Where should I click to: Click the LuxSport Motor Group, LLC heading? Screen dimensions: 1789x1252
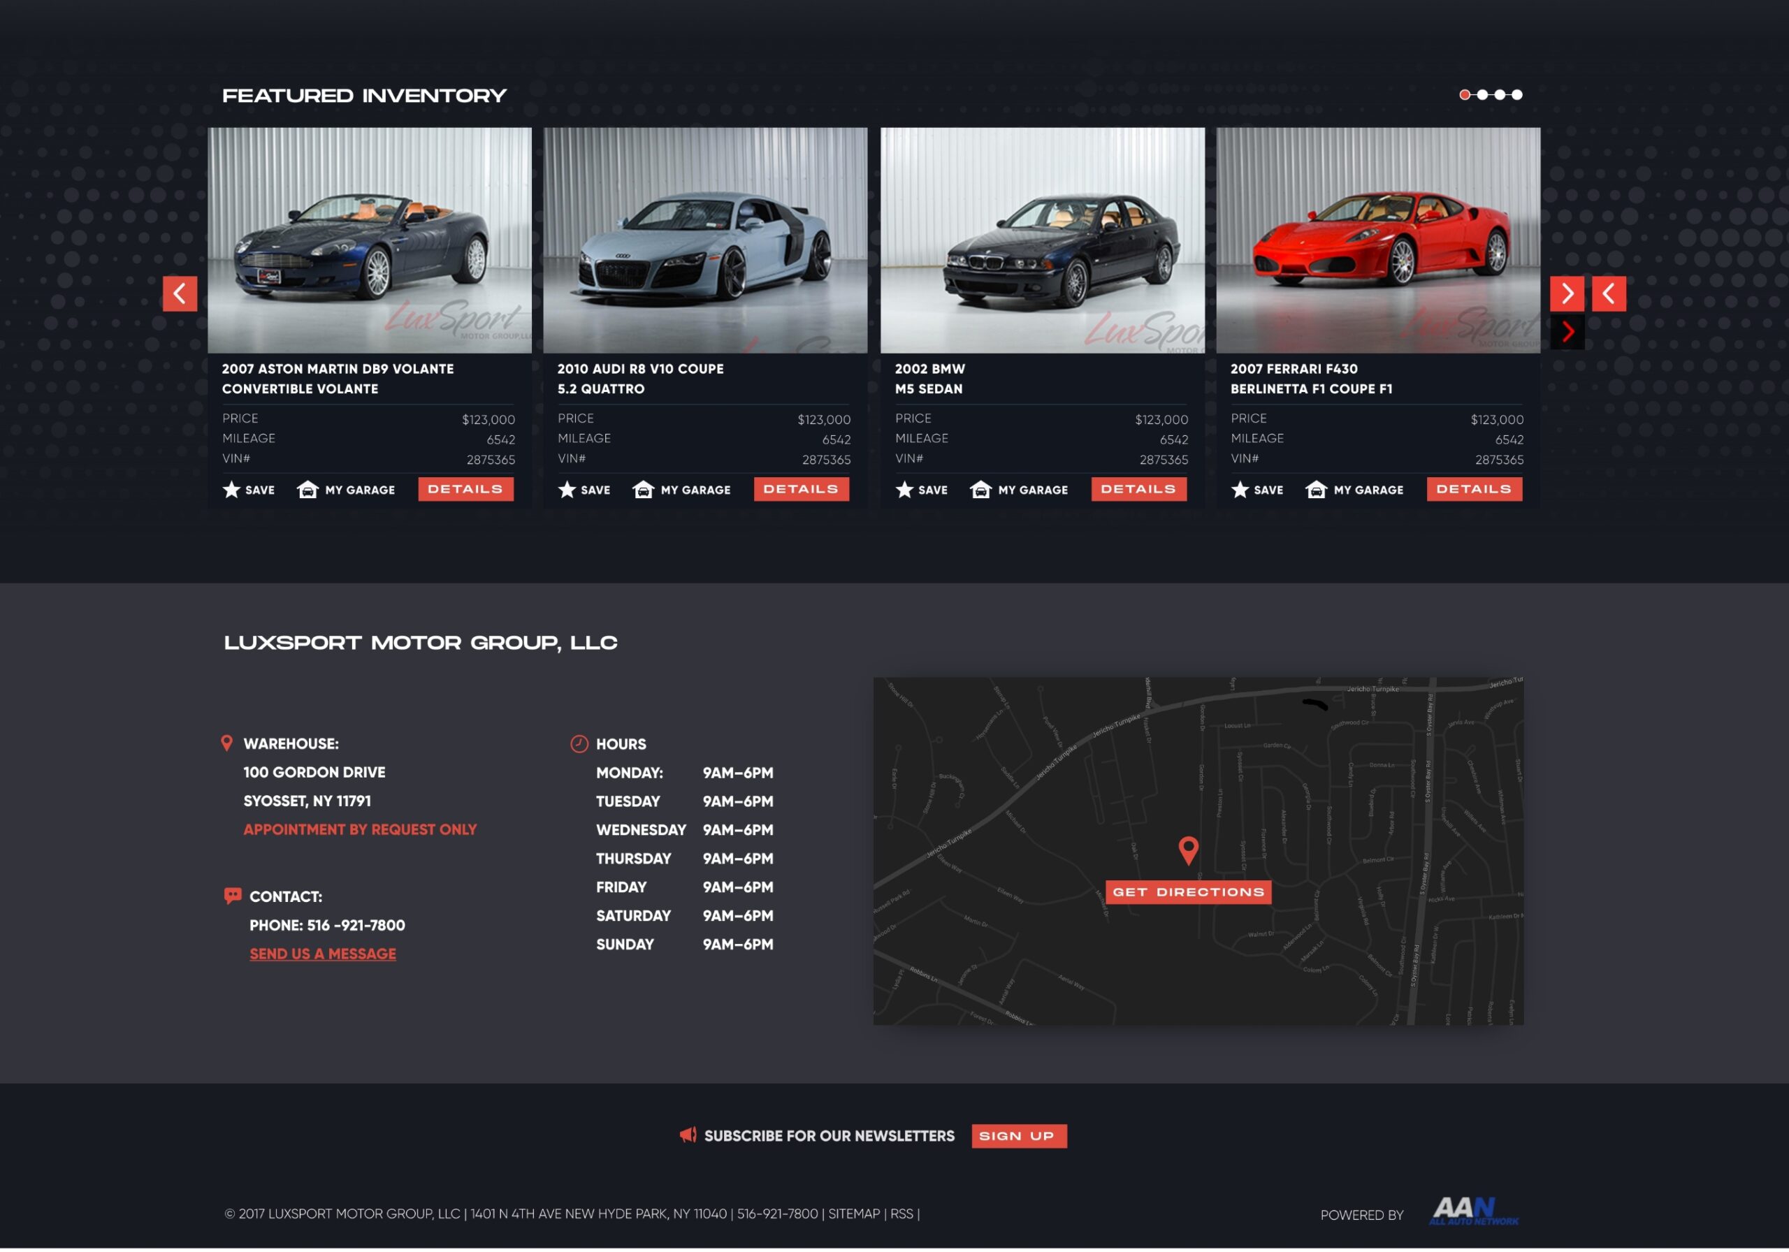coord(421,643)
